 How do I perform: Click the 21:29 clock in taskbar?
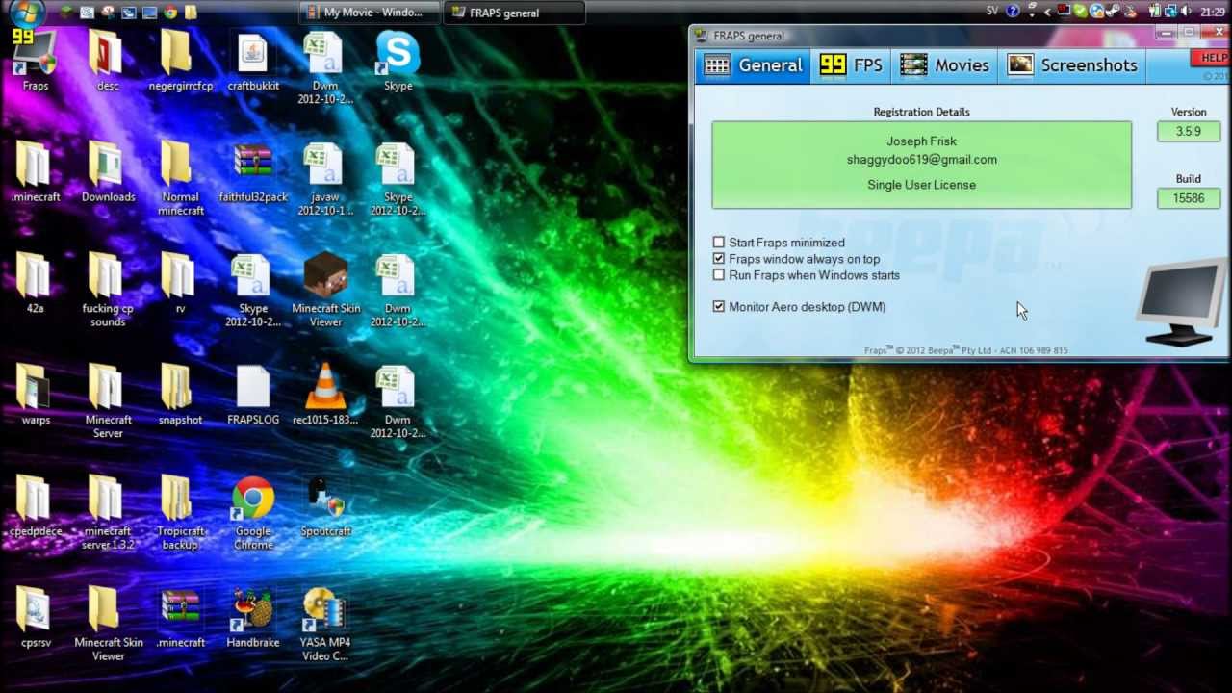(x=1213, y=12)
